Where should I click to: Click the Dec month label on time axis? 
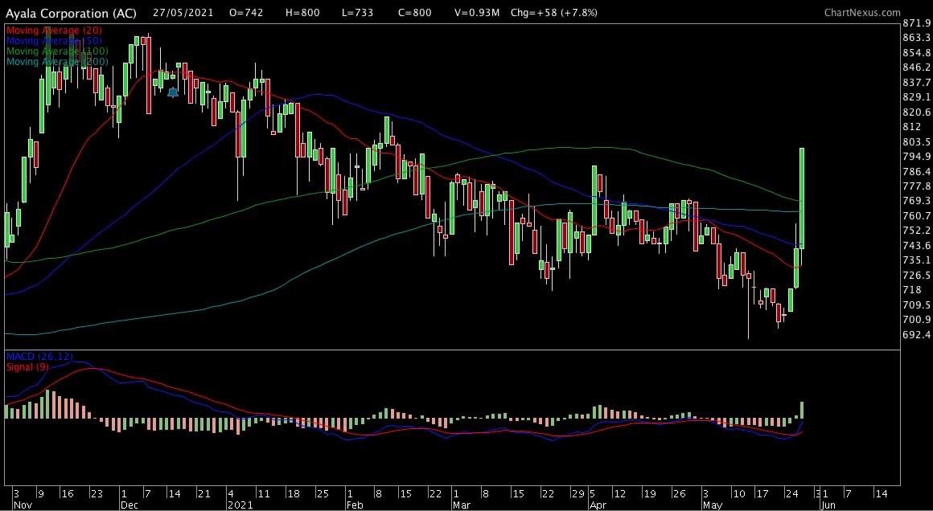pos(129,505)
